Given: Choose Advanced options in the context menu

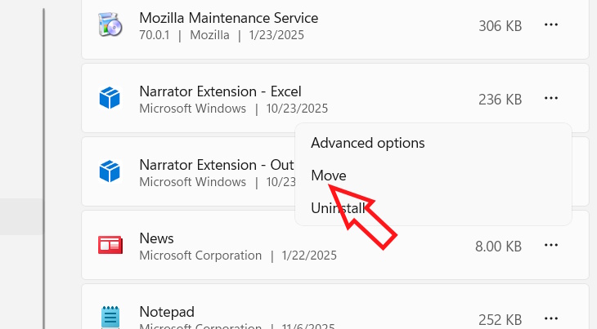Looking at the screenshot, I should [367, 143].
